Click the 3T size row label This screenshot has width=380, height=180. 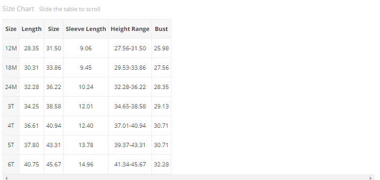[11, 106]
